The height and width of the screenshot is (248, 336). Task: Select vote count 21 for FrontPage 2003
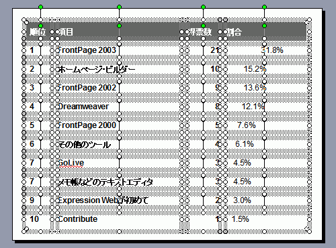point(214,50)
